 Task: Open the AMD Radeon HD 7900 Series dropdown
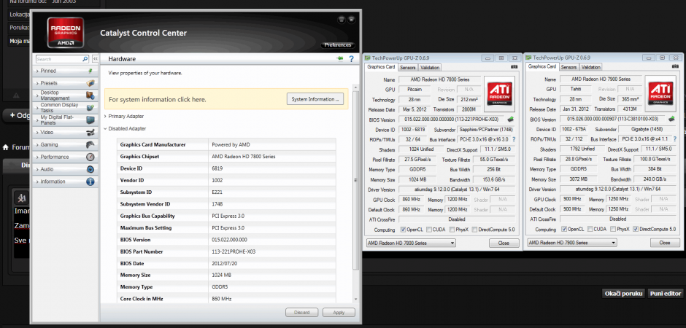click(572, 243)
